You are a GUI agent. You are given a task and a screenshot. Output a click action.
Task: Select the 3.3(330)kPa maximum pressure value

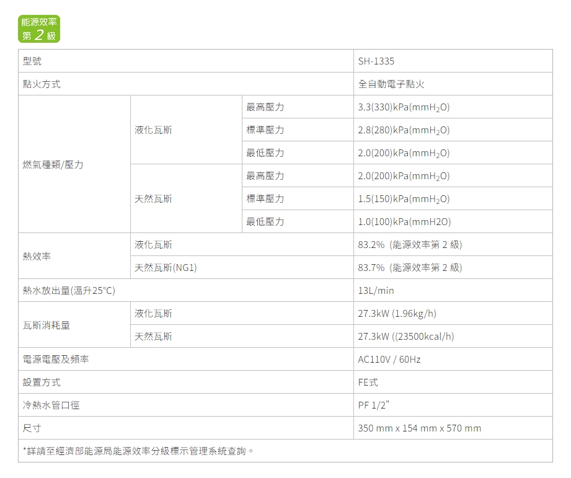point(404,107)
